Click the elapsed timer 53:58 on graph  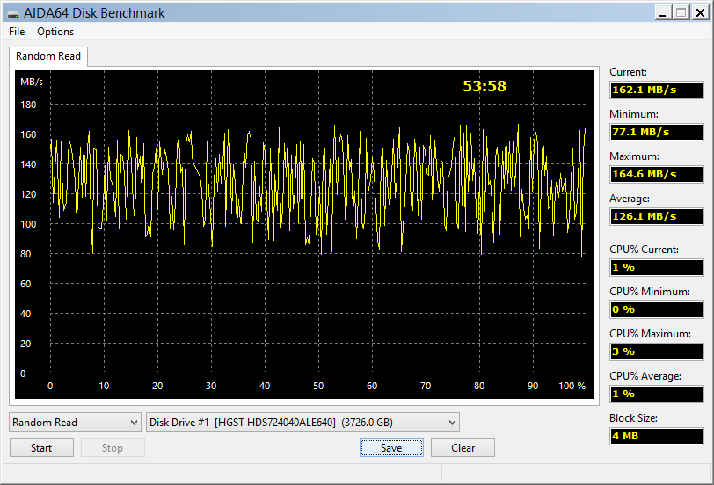(x=484, y=86)
